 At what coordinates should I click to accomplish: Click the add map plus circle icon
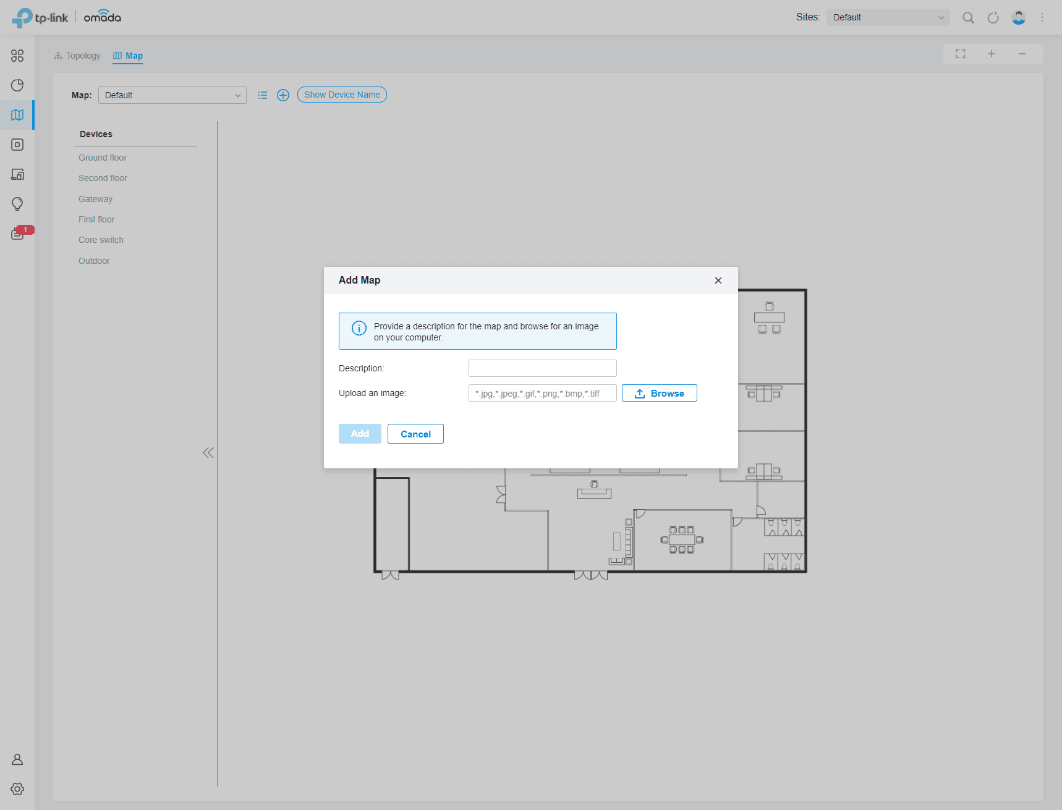click(x=283, y=95)
